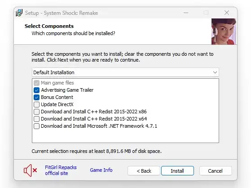
Task: Click the disabled Main game files checkbox
Action: pos(36,83)
